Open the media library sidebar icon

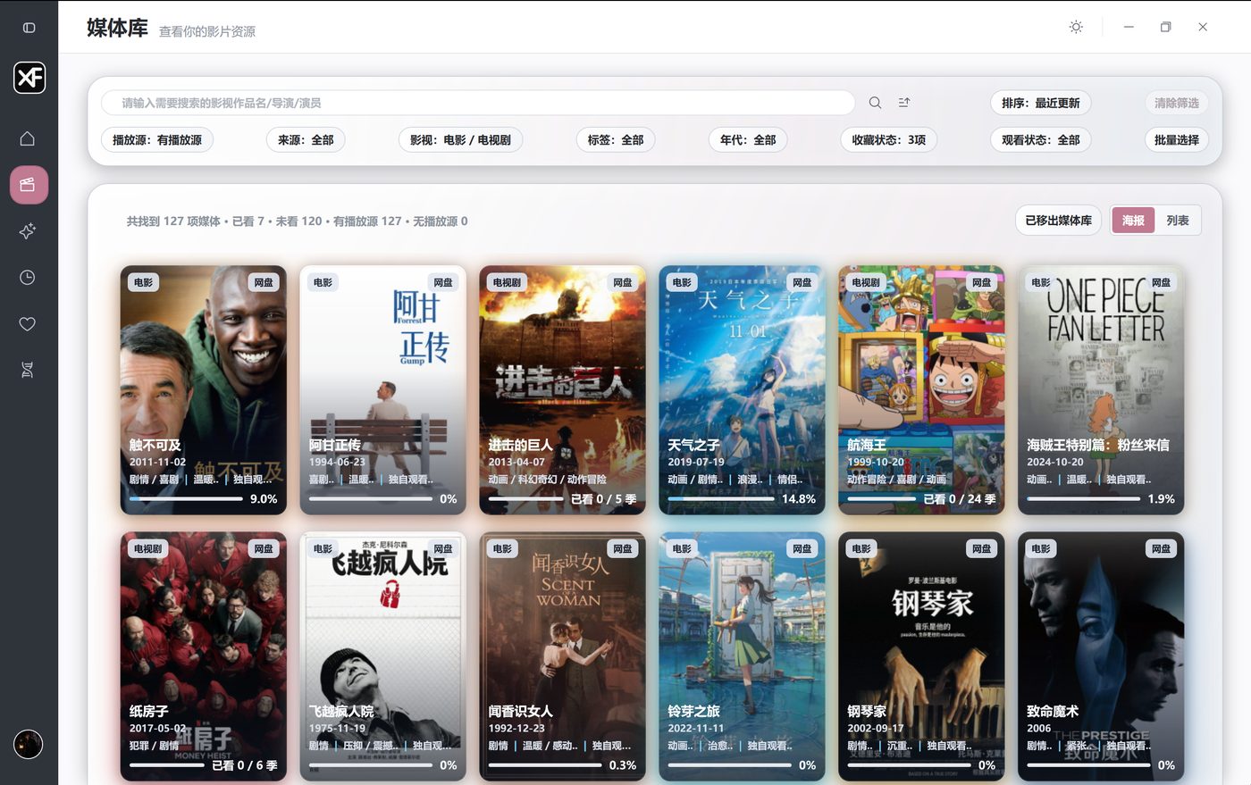tap(29, 185)
